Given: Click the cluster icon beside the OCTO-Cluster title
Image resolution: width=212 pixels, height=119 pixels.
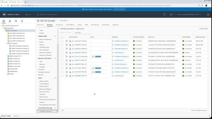Looking at the screenshot, I should [38, 21].
